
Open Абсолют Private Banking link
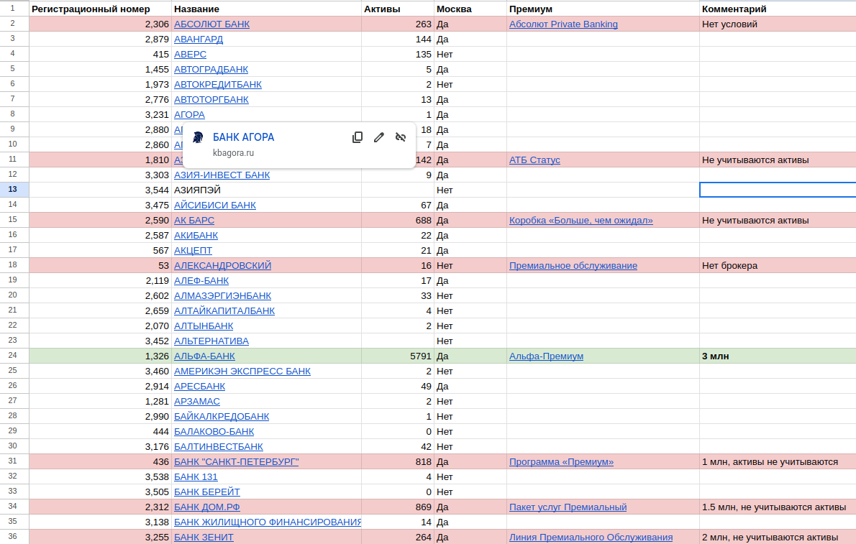click(x=563, y=24)
